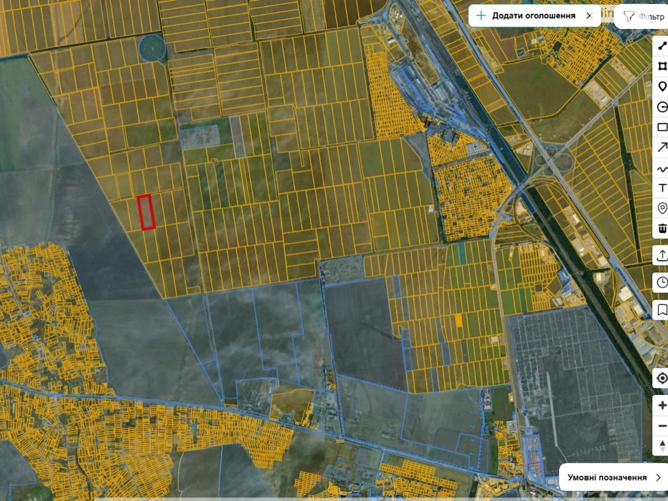668x501 pixels.
Task: Select the line measurement tool
Action: tap(662, 46)
